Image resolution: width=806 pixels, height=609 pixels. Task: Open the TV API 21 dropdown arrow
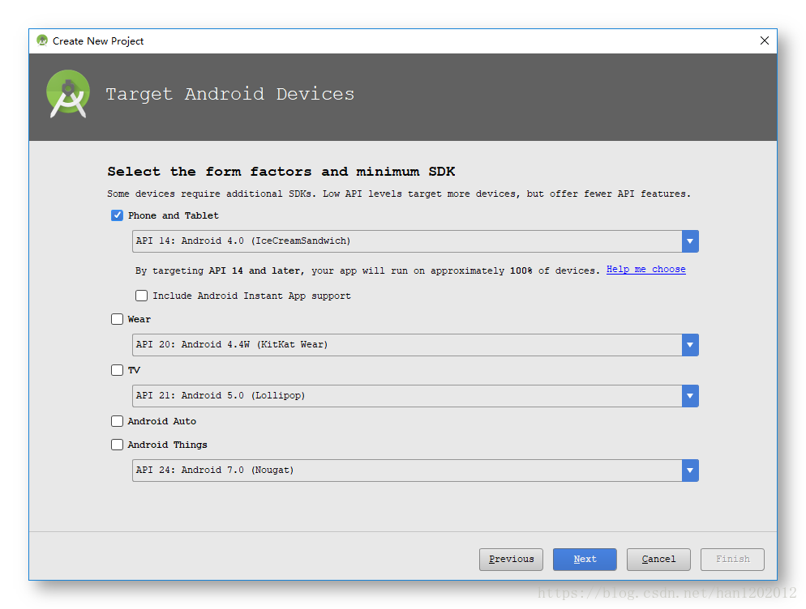pyautogui.click(x=690, y=395)
